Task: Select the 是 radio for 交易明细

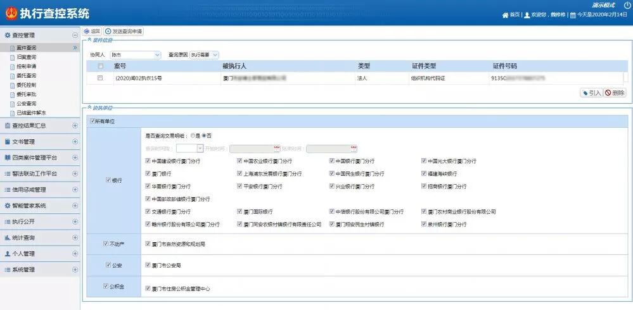Action: coord(193,136)
